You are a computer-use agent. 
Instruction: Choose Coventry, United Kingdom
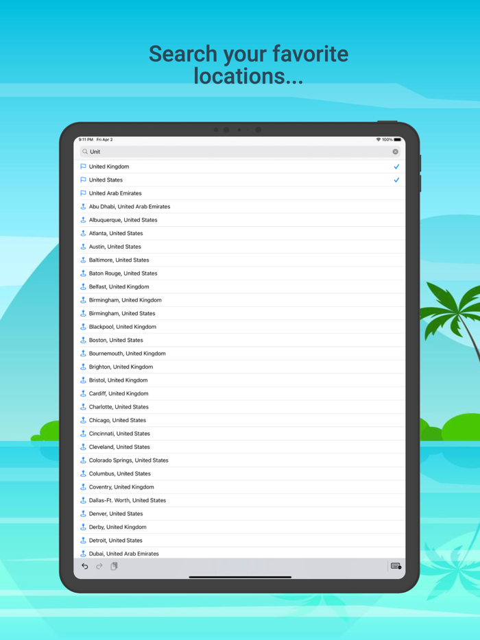point(121,487)
